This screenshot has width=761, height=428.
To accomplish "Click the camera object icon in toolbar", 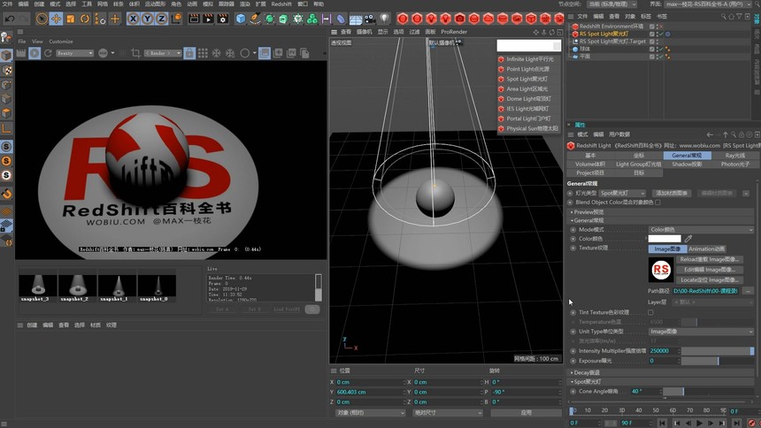I will pos(370,19).
